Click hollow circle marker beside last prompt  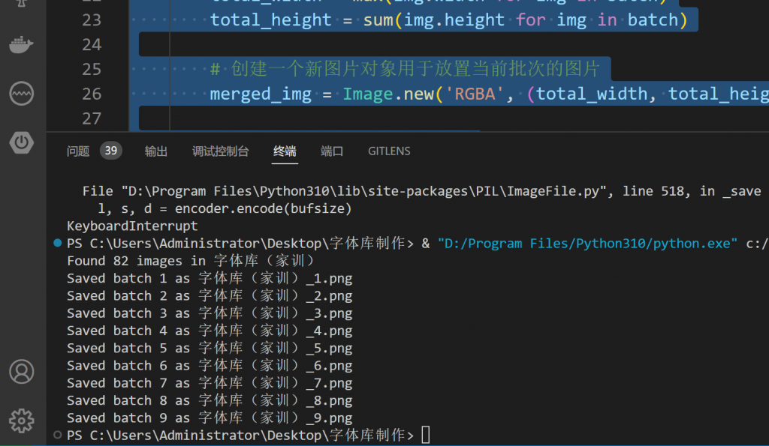(x=58, y=435)
